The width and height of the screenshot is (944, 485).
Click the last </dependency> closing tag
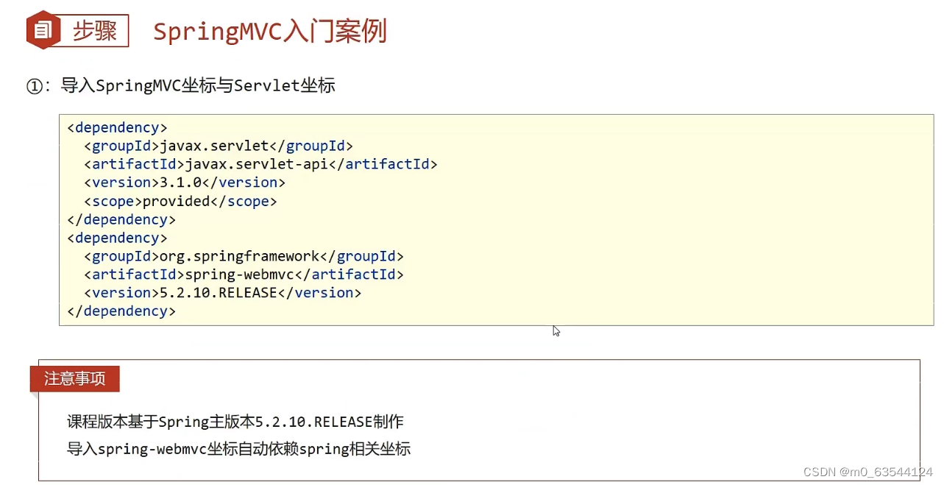coord(121,311)
